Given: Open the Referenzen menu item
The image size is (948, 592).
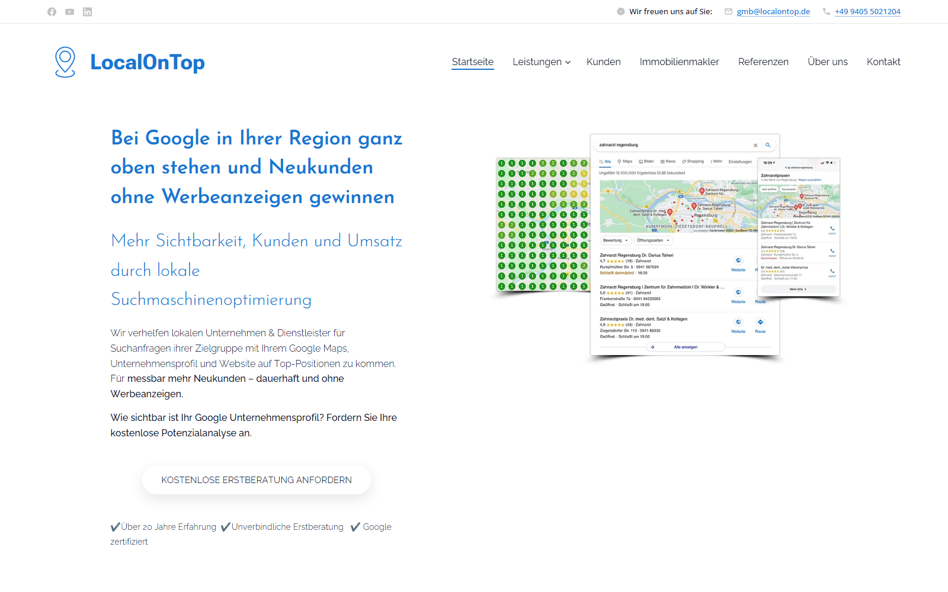Looking at the screenshot, I should pos(763,62).
